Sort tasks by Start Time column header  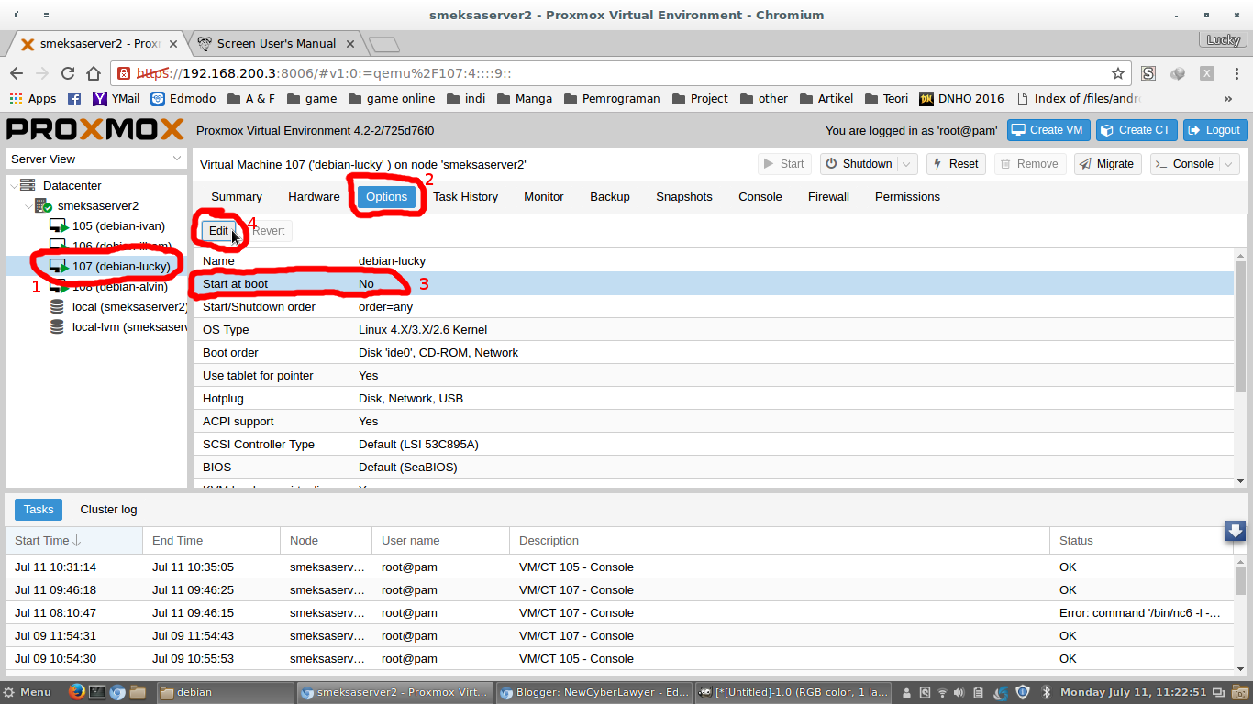click(73, 541)
